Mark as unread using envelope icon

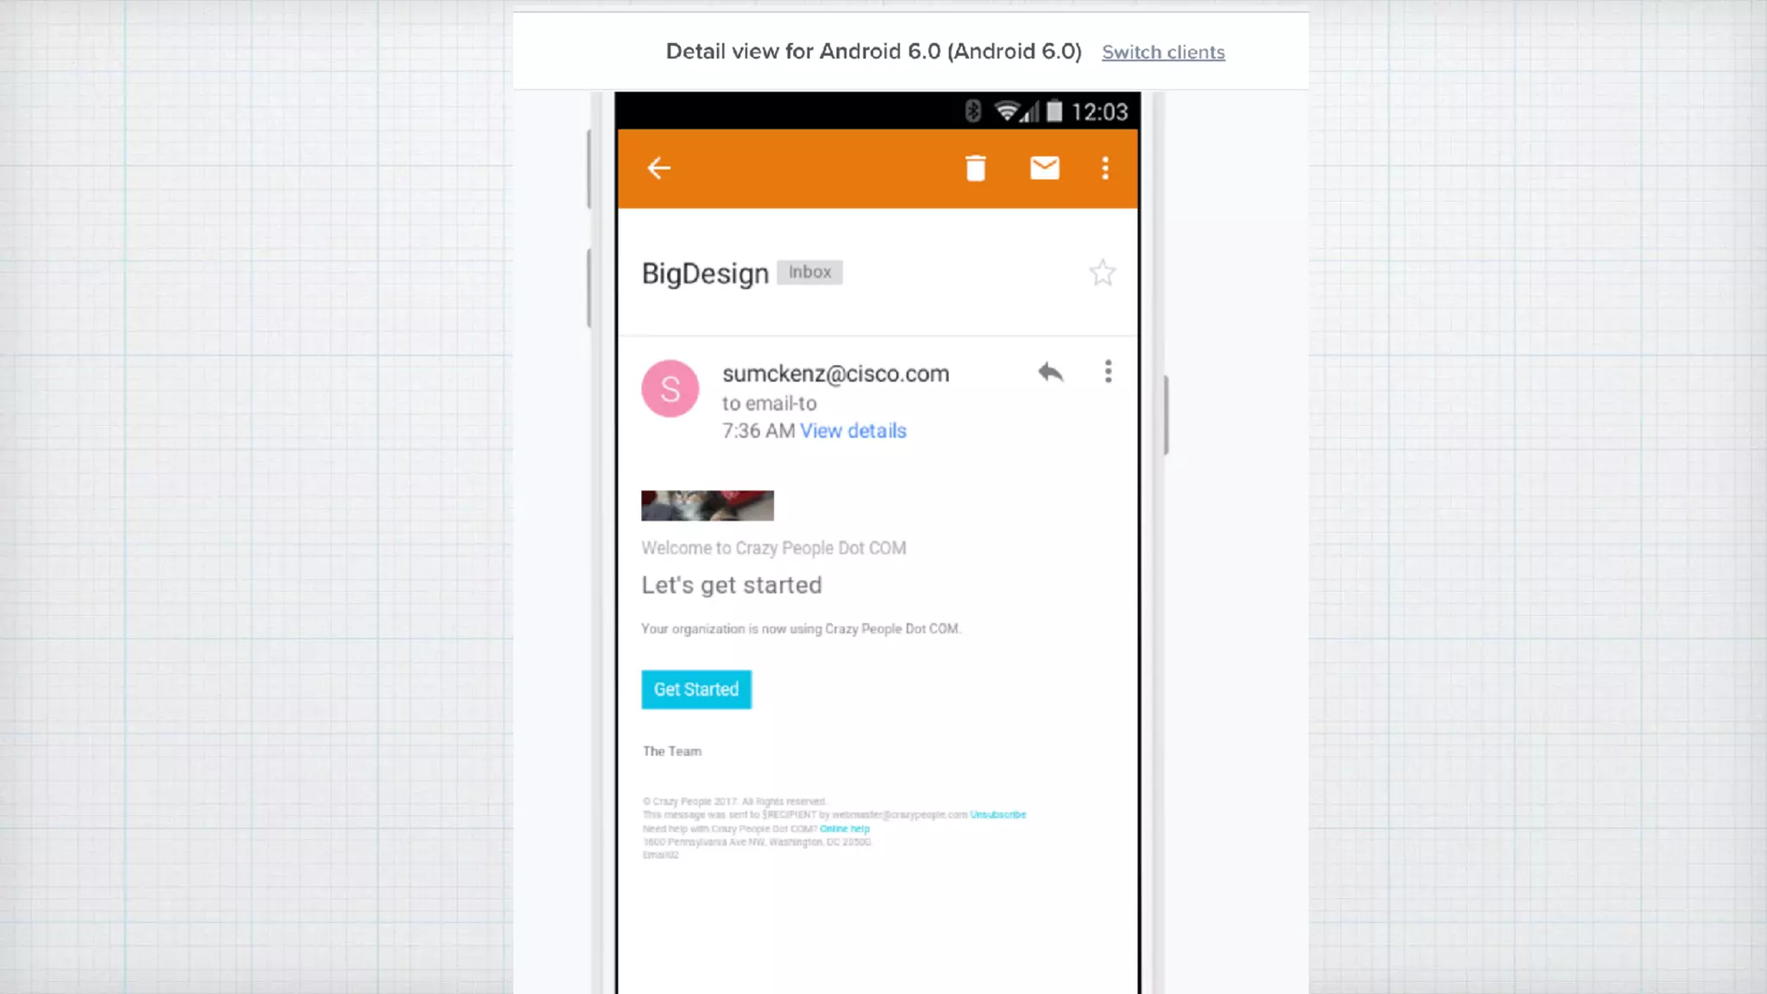(1044, 168)
